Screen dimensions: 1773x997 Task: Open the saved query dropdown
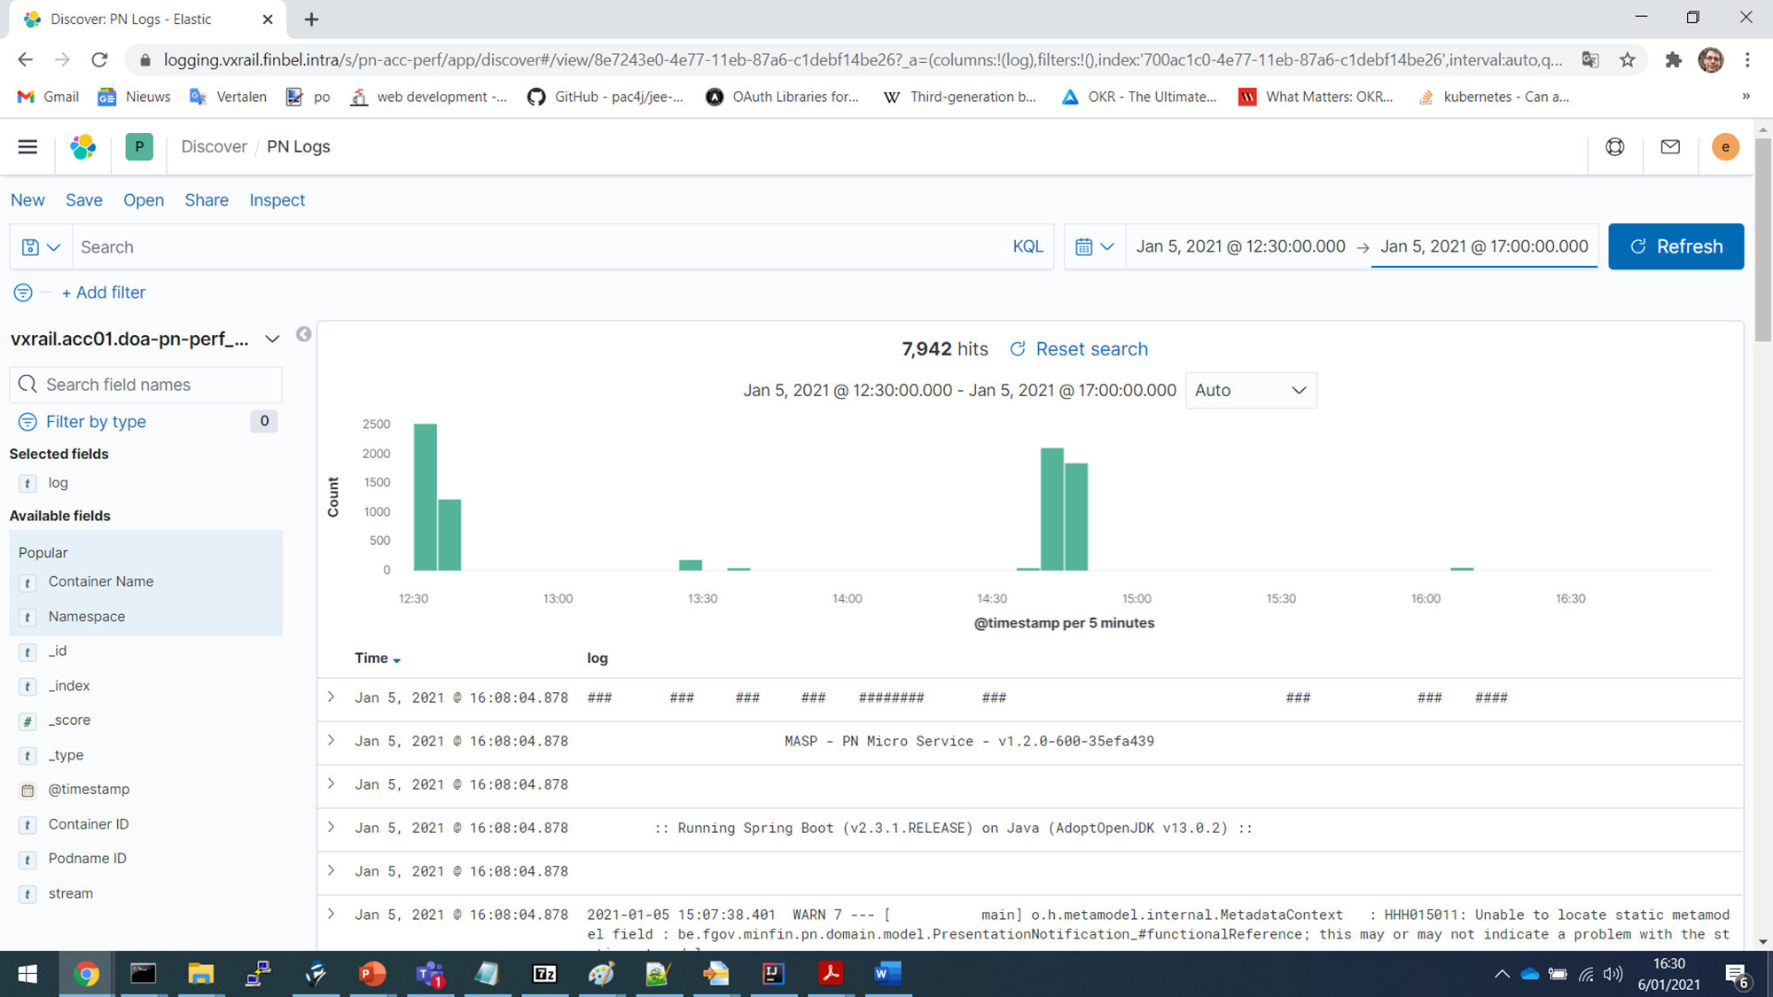click(40, 247)
